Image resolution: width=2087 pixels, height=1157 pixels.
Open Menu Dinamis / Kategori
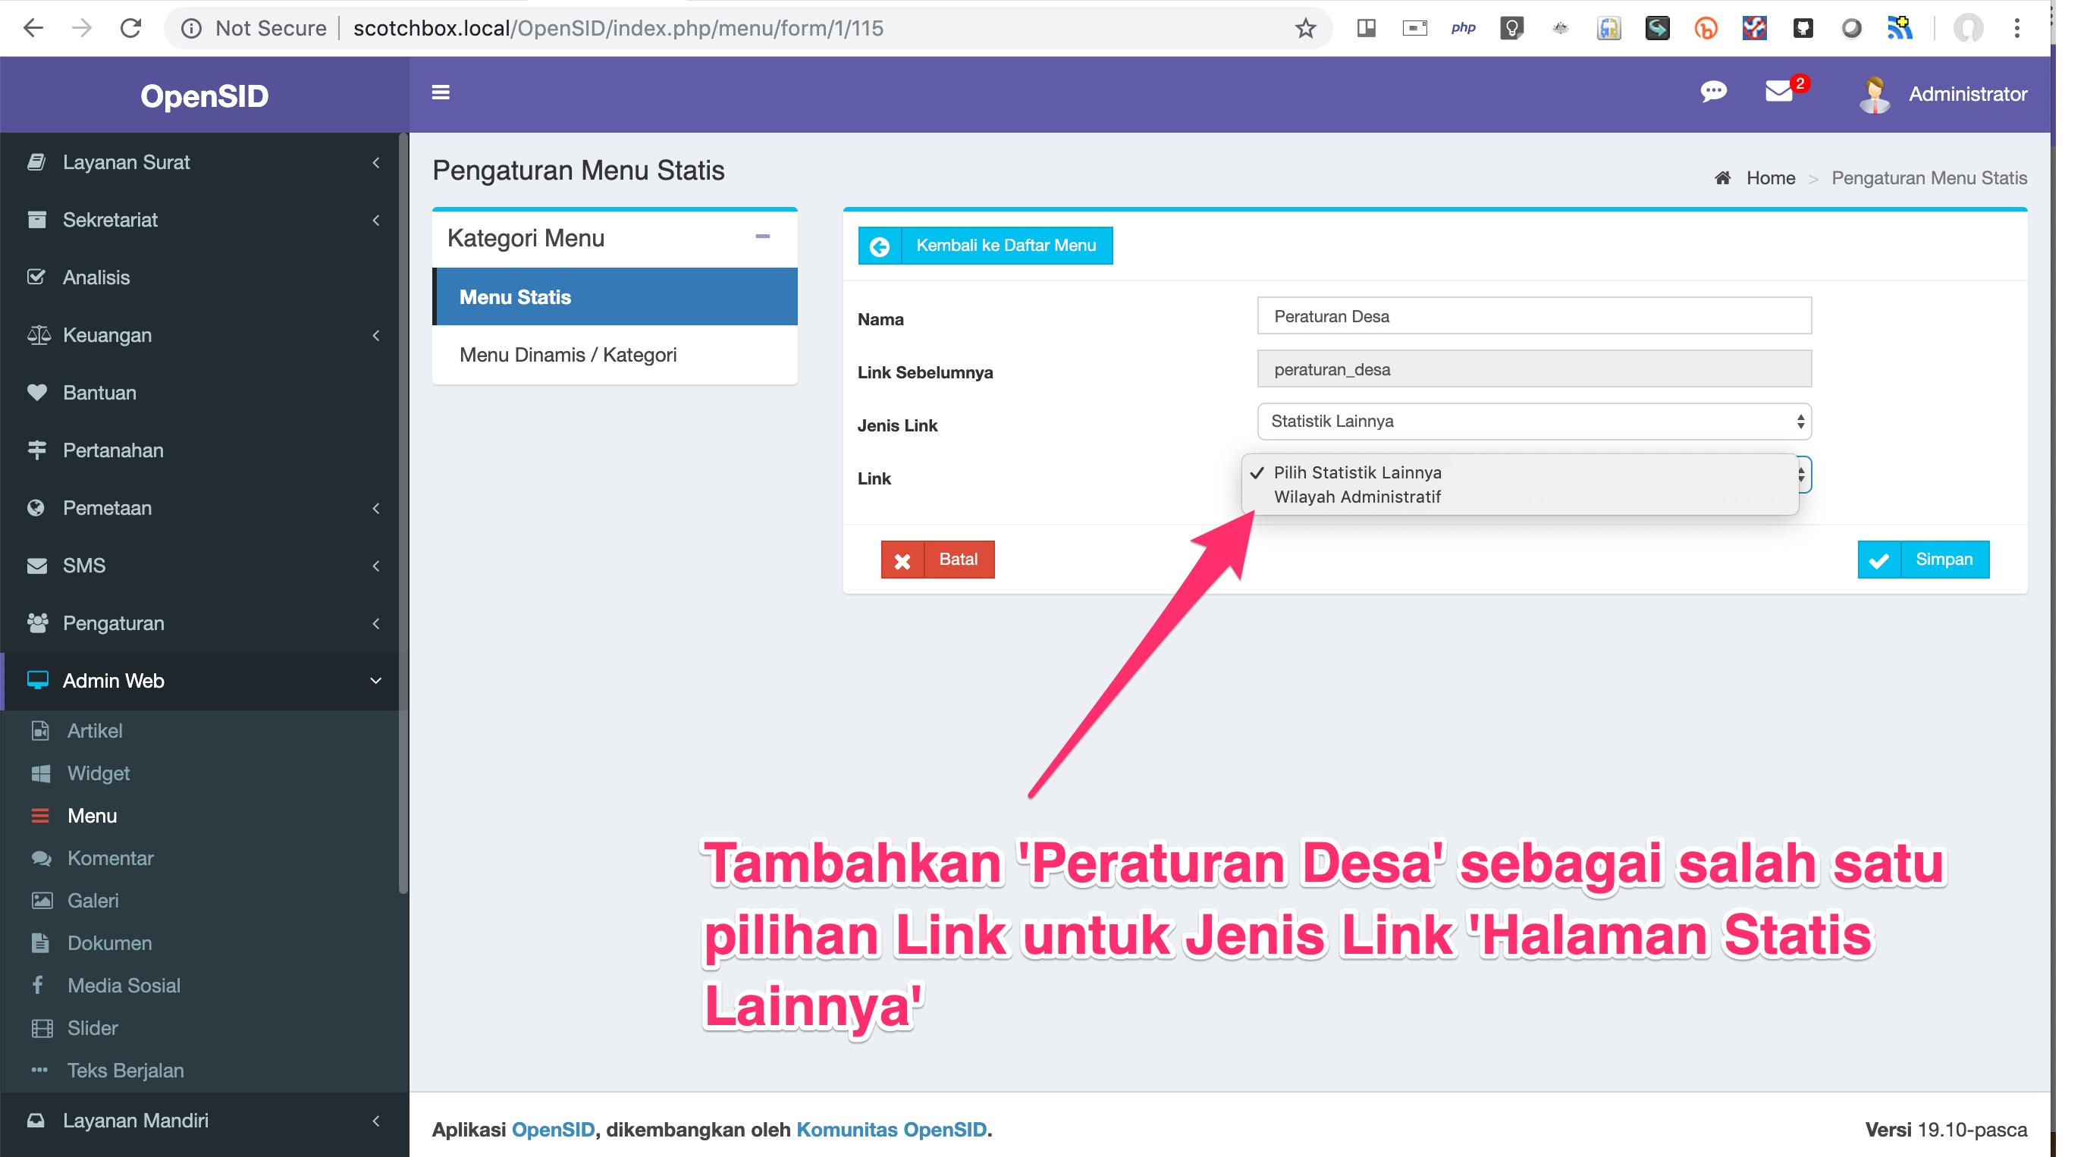click(568, 354)
